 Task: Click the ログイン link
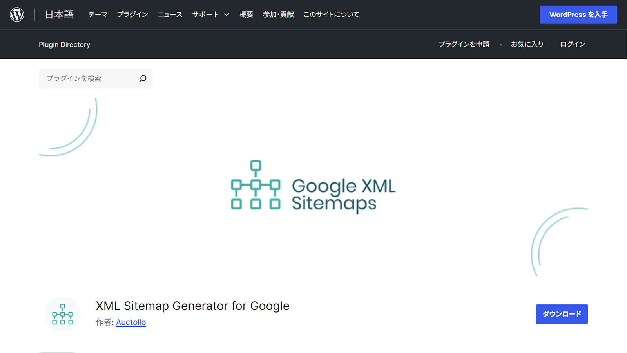(573, 44)
